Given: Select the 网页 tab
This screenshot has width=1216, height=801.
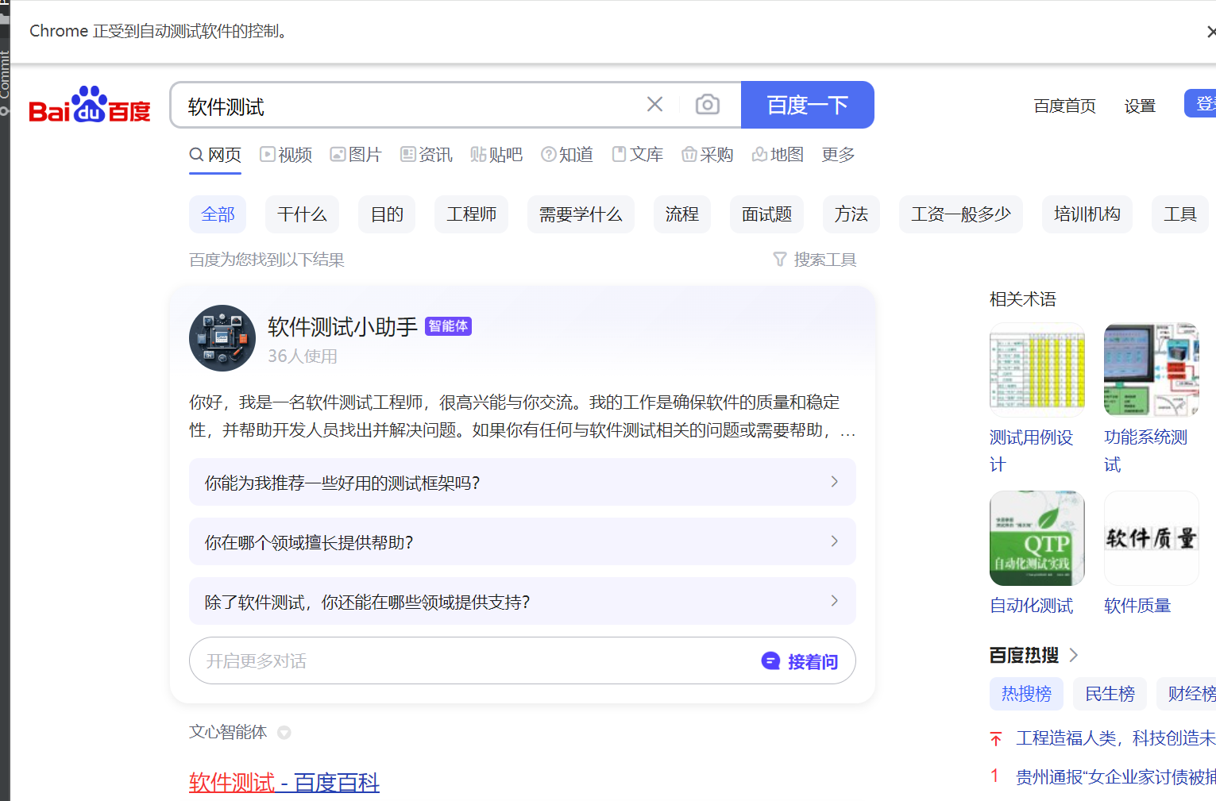Looking at the screenshot, I should point(215,155).
